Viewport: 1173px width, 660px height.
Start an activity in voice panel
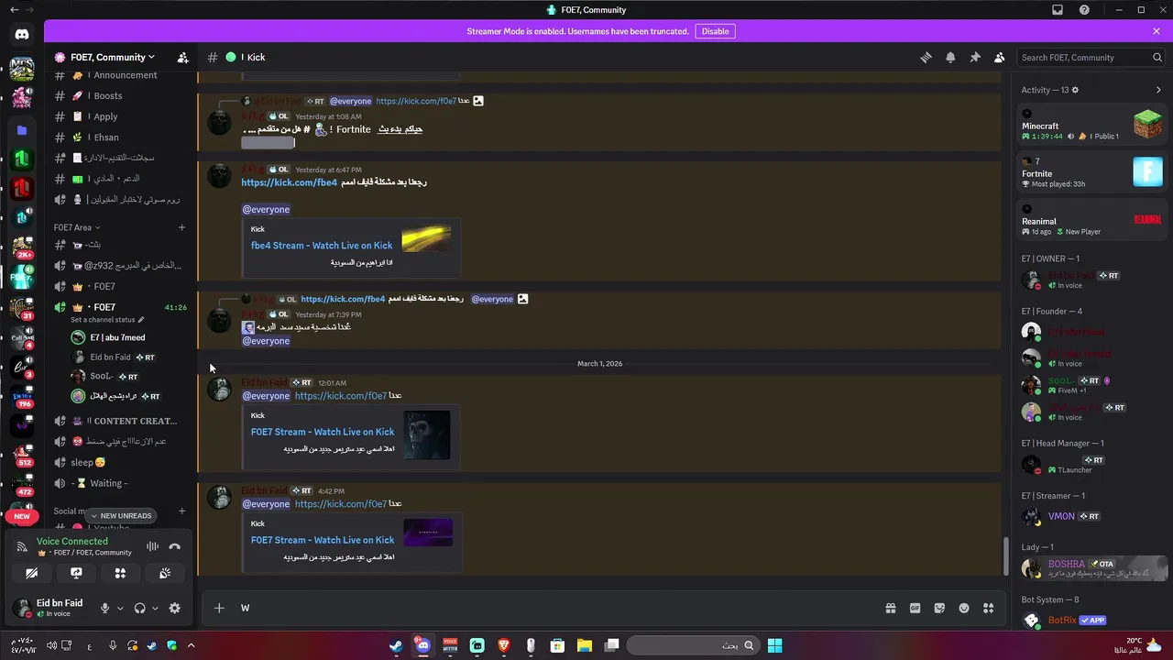click(120, 573)
